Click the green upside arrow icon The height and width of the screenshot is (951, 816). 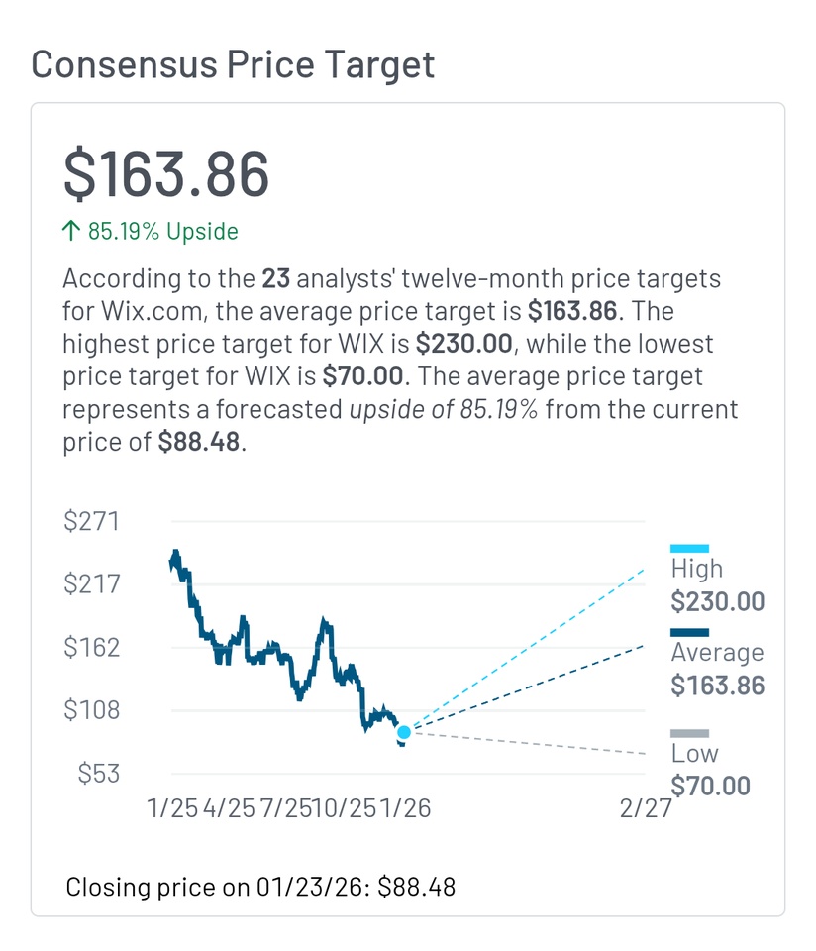point(70,232)
